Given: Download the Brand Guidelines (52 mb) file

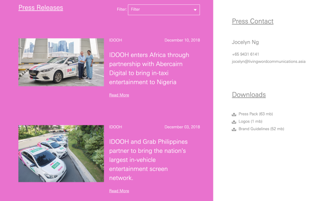Looking at the screenshot, I should pyautogui.click(x=261, y=129).
